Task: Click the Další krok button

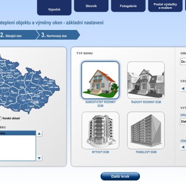Action: coord(120,176)
